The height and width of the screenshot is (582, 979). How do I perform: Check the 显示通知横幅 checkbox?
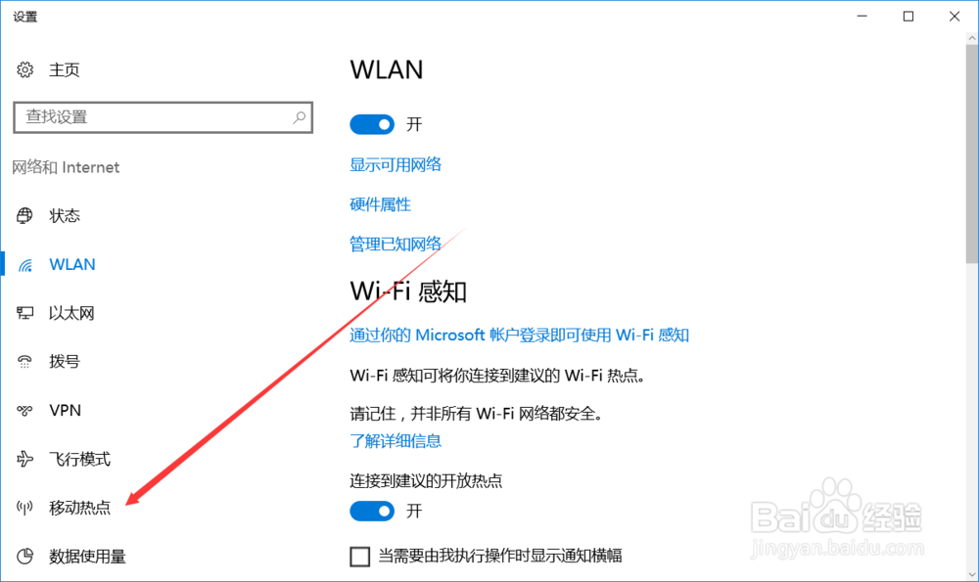tap(359, 557)
